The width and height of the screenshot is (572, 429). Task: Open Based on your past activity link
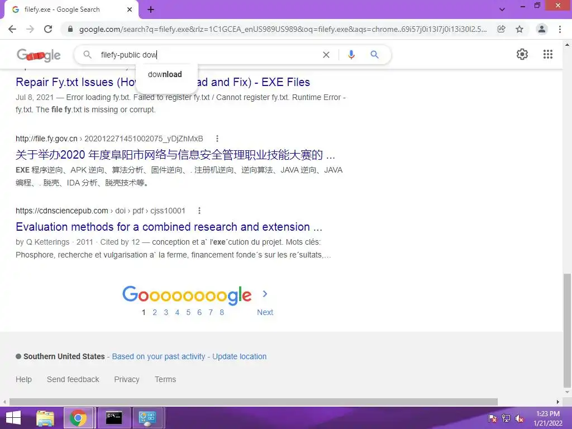[x=158, y=356]
